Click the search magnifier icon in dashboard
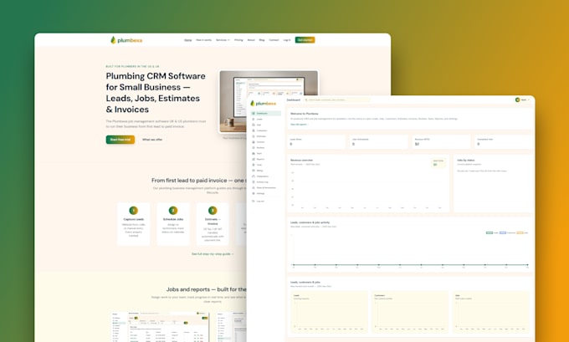This screenshot has width=569, height=342. click(306, 100)
